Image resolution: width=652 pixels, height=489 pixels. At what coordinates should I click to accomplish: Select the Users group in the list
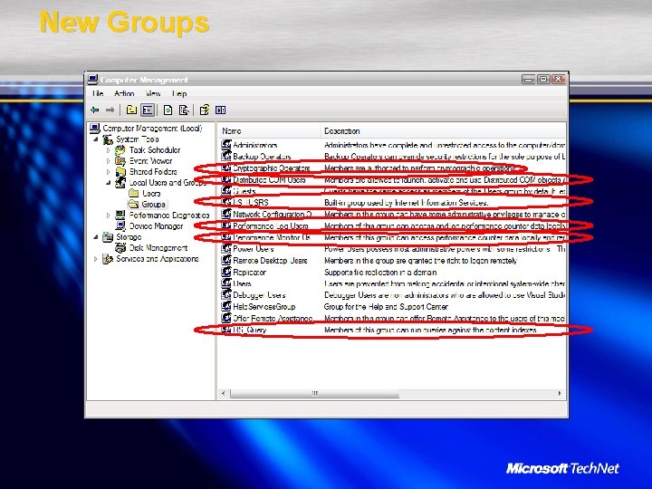click(x=392, y=283)
